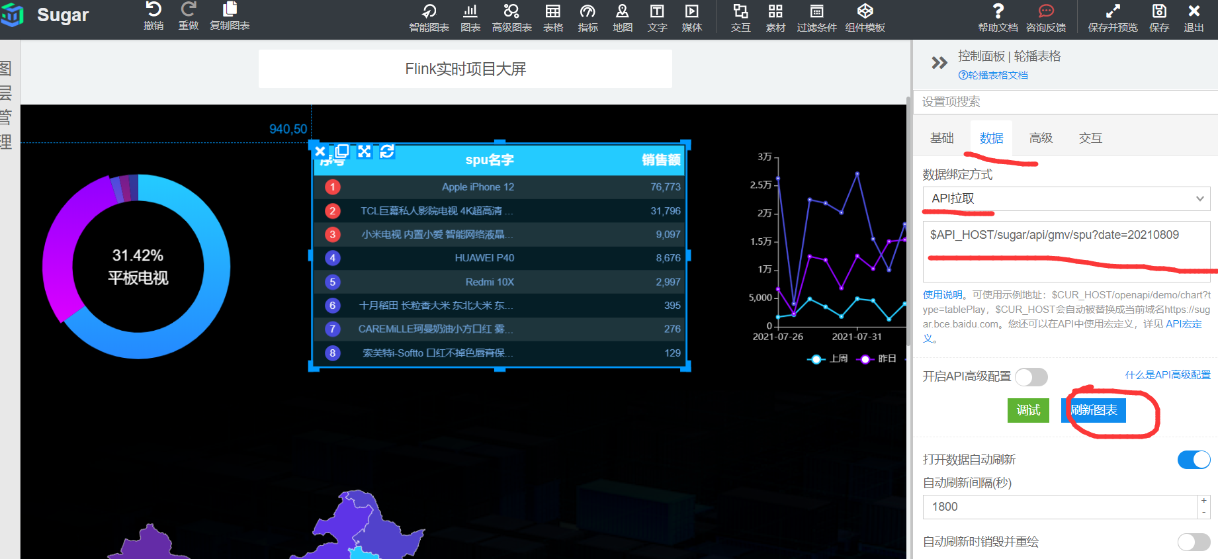Insert a 表格 table component

(x=553, y=18)
